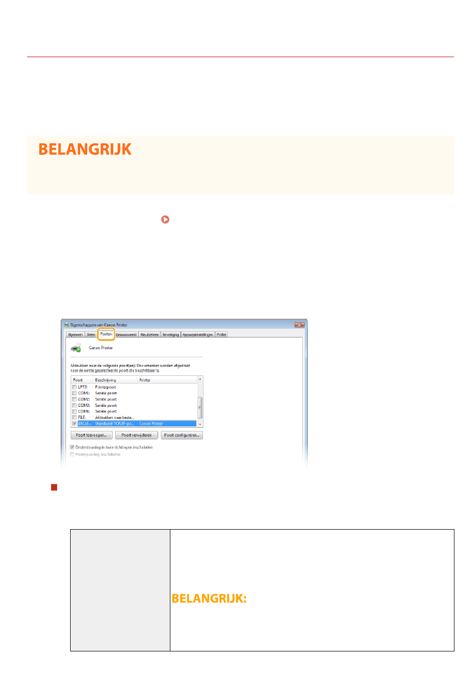Viewport: 476px width, 686px height.
Task: Uncheck the Standaard TCP/IP port checkbox
Action: 74,423
